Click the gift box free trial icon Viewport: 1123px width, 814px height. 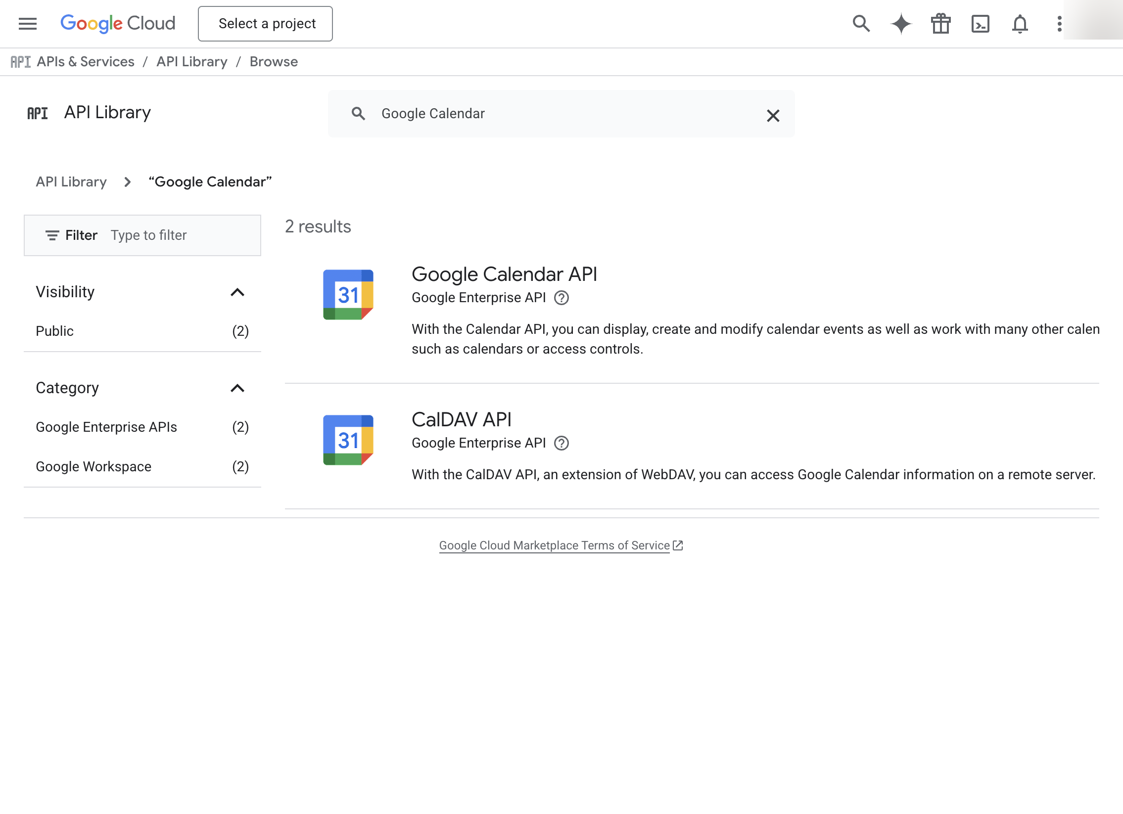tap(941, 24)
